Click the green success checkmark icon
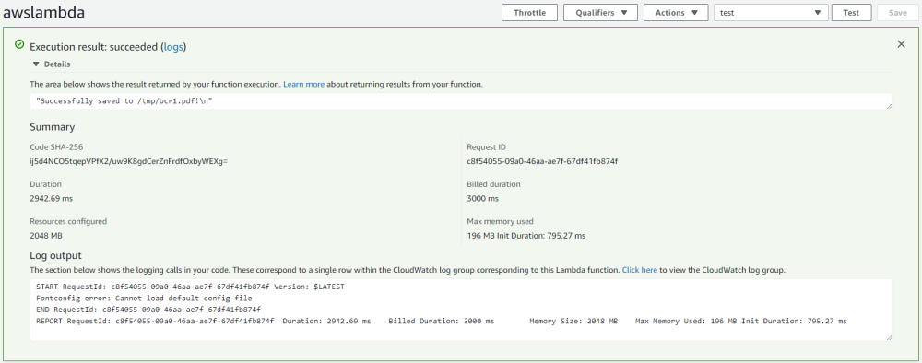 pos(19,44)
